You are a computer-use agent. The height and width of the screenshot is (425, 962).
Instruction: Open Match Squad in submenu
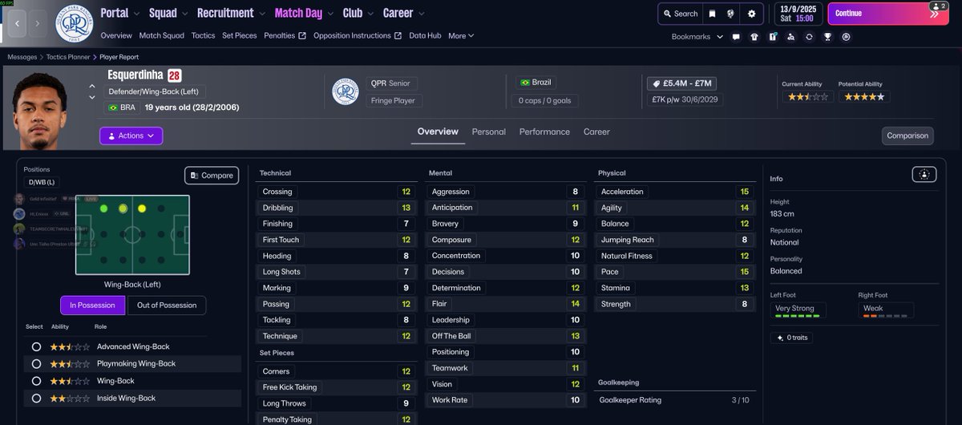coord(161,36)
